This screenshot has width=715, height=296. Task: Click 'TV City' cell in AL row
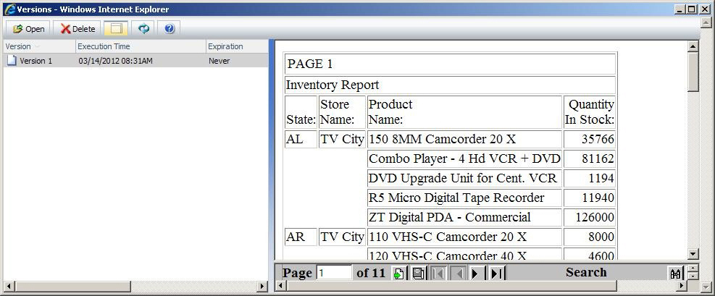(342, 140)
